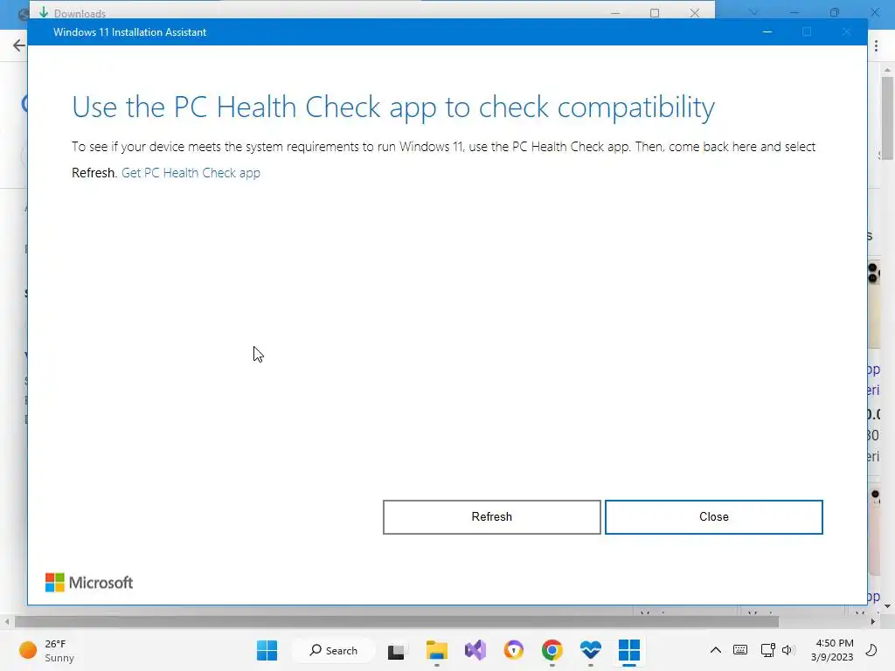
Task: Open PC Health Check taskbar icon
Action: coord(591,650)
